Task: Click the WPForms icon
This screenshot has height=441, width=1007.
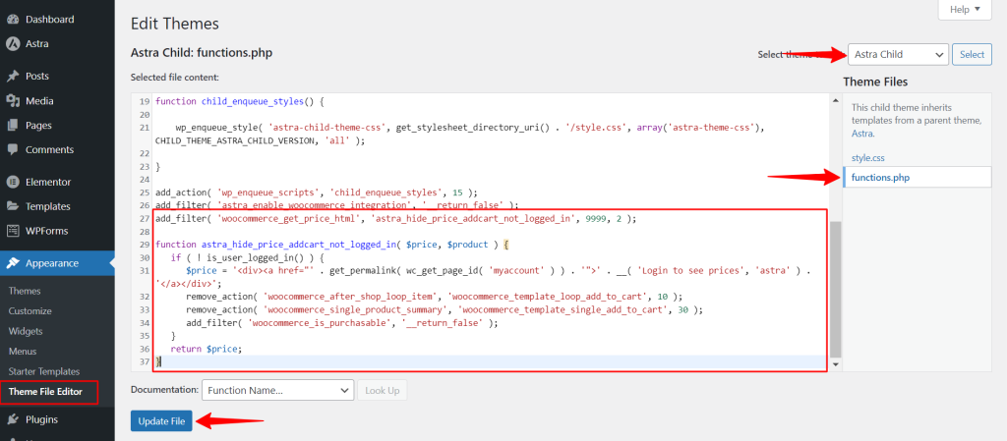Action: click(x=12, y=231)
